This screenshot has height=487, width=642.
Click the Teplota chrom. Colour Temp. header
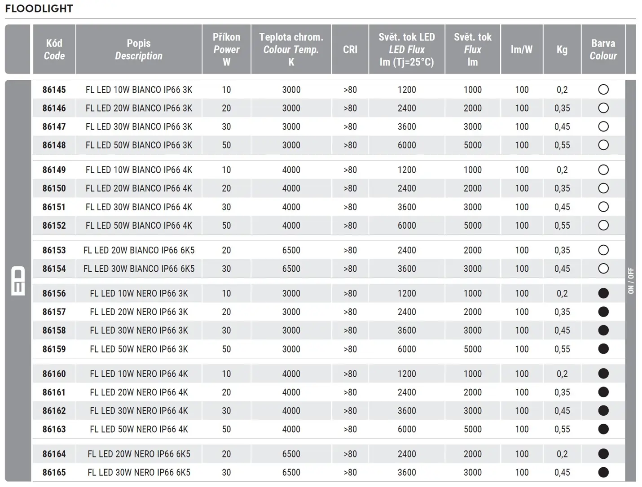(291, 49)
